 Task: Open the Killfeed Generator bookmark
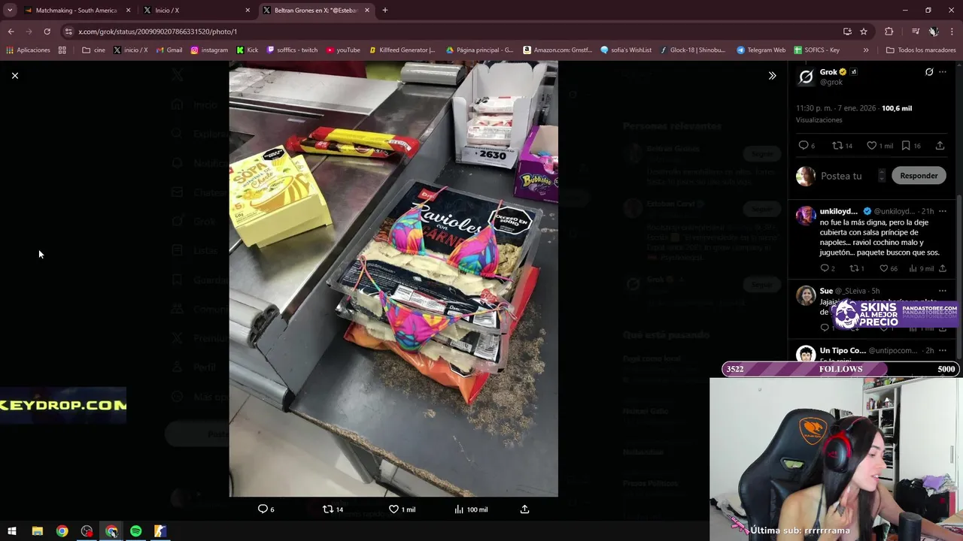pyautogui.click(x=402, y=50)
